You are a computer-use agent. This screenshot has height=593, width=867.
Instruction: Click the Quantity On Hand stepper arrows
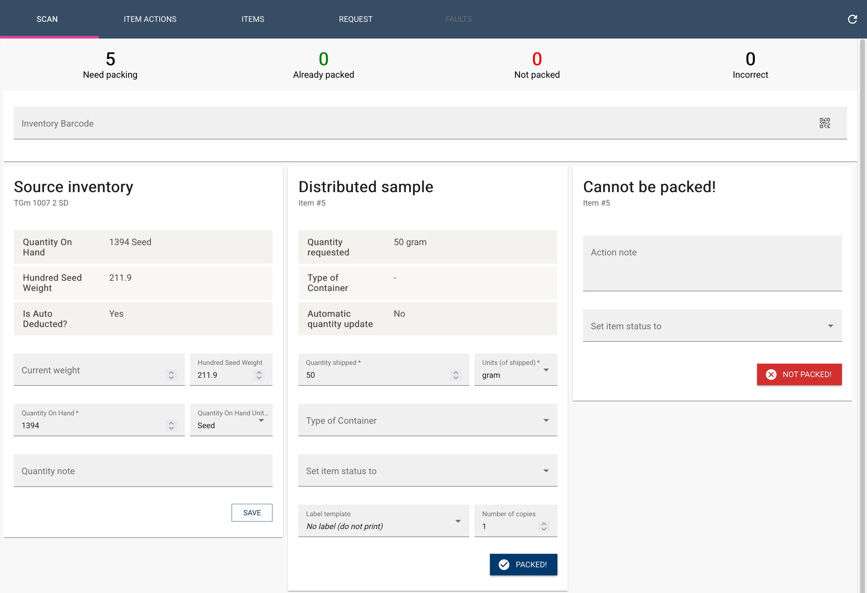pyautogui.click(x=171, y=425)
